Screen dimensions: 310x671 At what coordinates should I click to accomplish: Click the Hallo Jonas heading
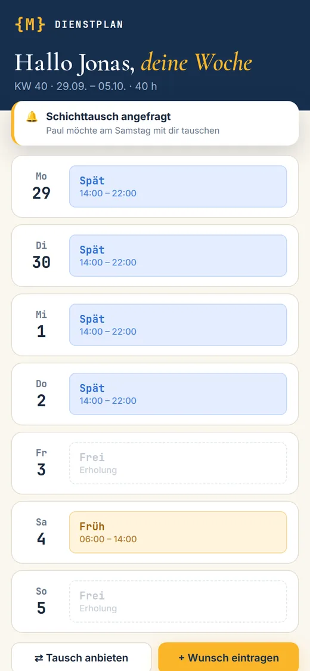tap(133, 63)
